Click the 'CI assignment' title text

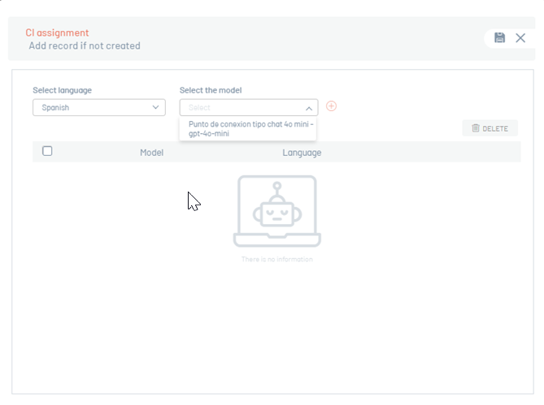click(57, 32)
